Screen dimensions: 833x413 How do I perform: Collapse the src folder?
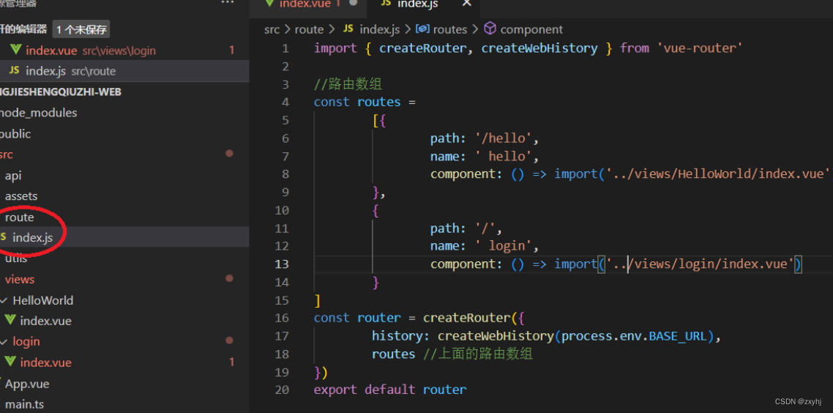(x=7, y=155)
